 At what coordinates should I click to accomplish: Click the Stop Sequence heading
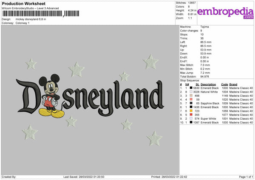(190, 81)
